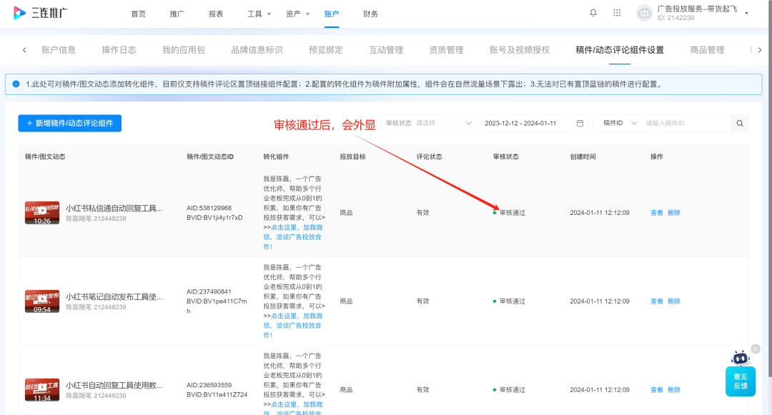Click the search magnifier icon
Image resolution: width=772 pixels, height=415 pixels.
coord(741,123)
